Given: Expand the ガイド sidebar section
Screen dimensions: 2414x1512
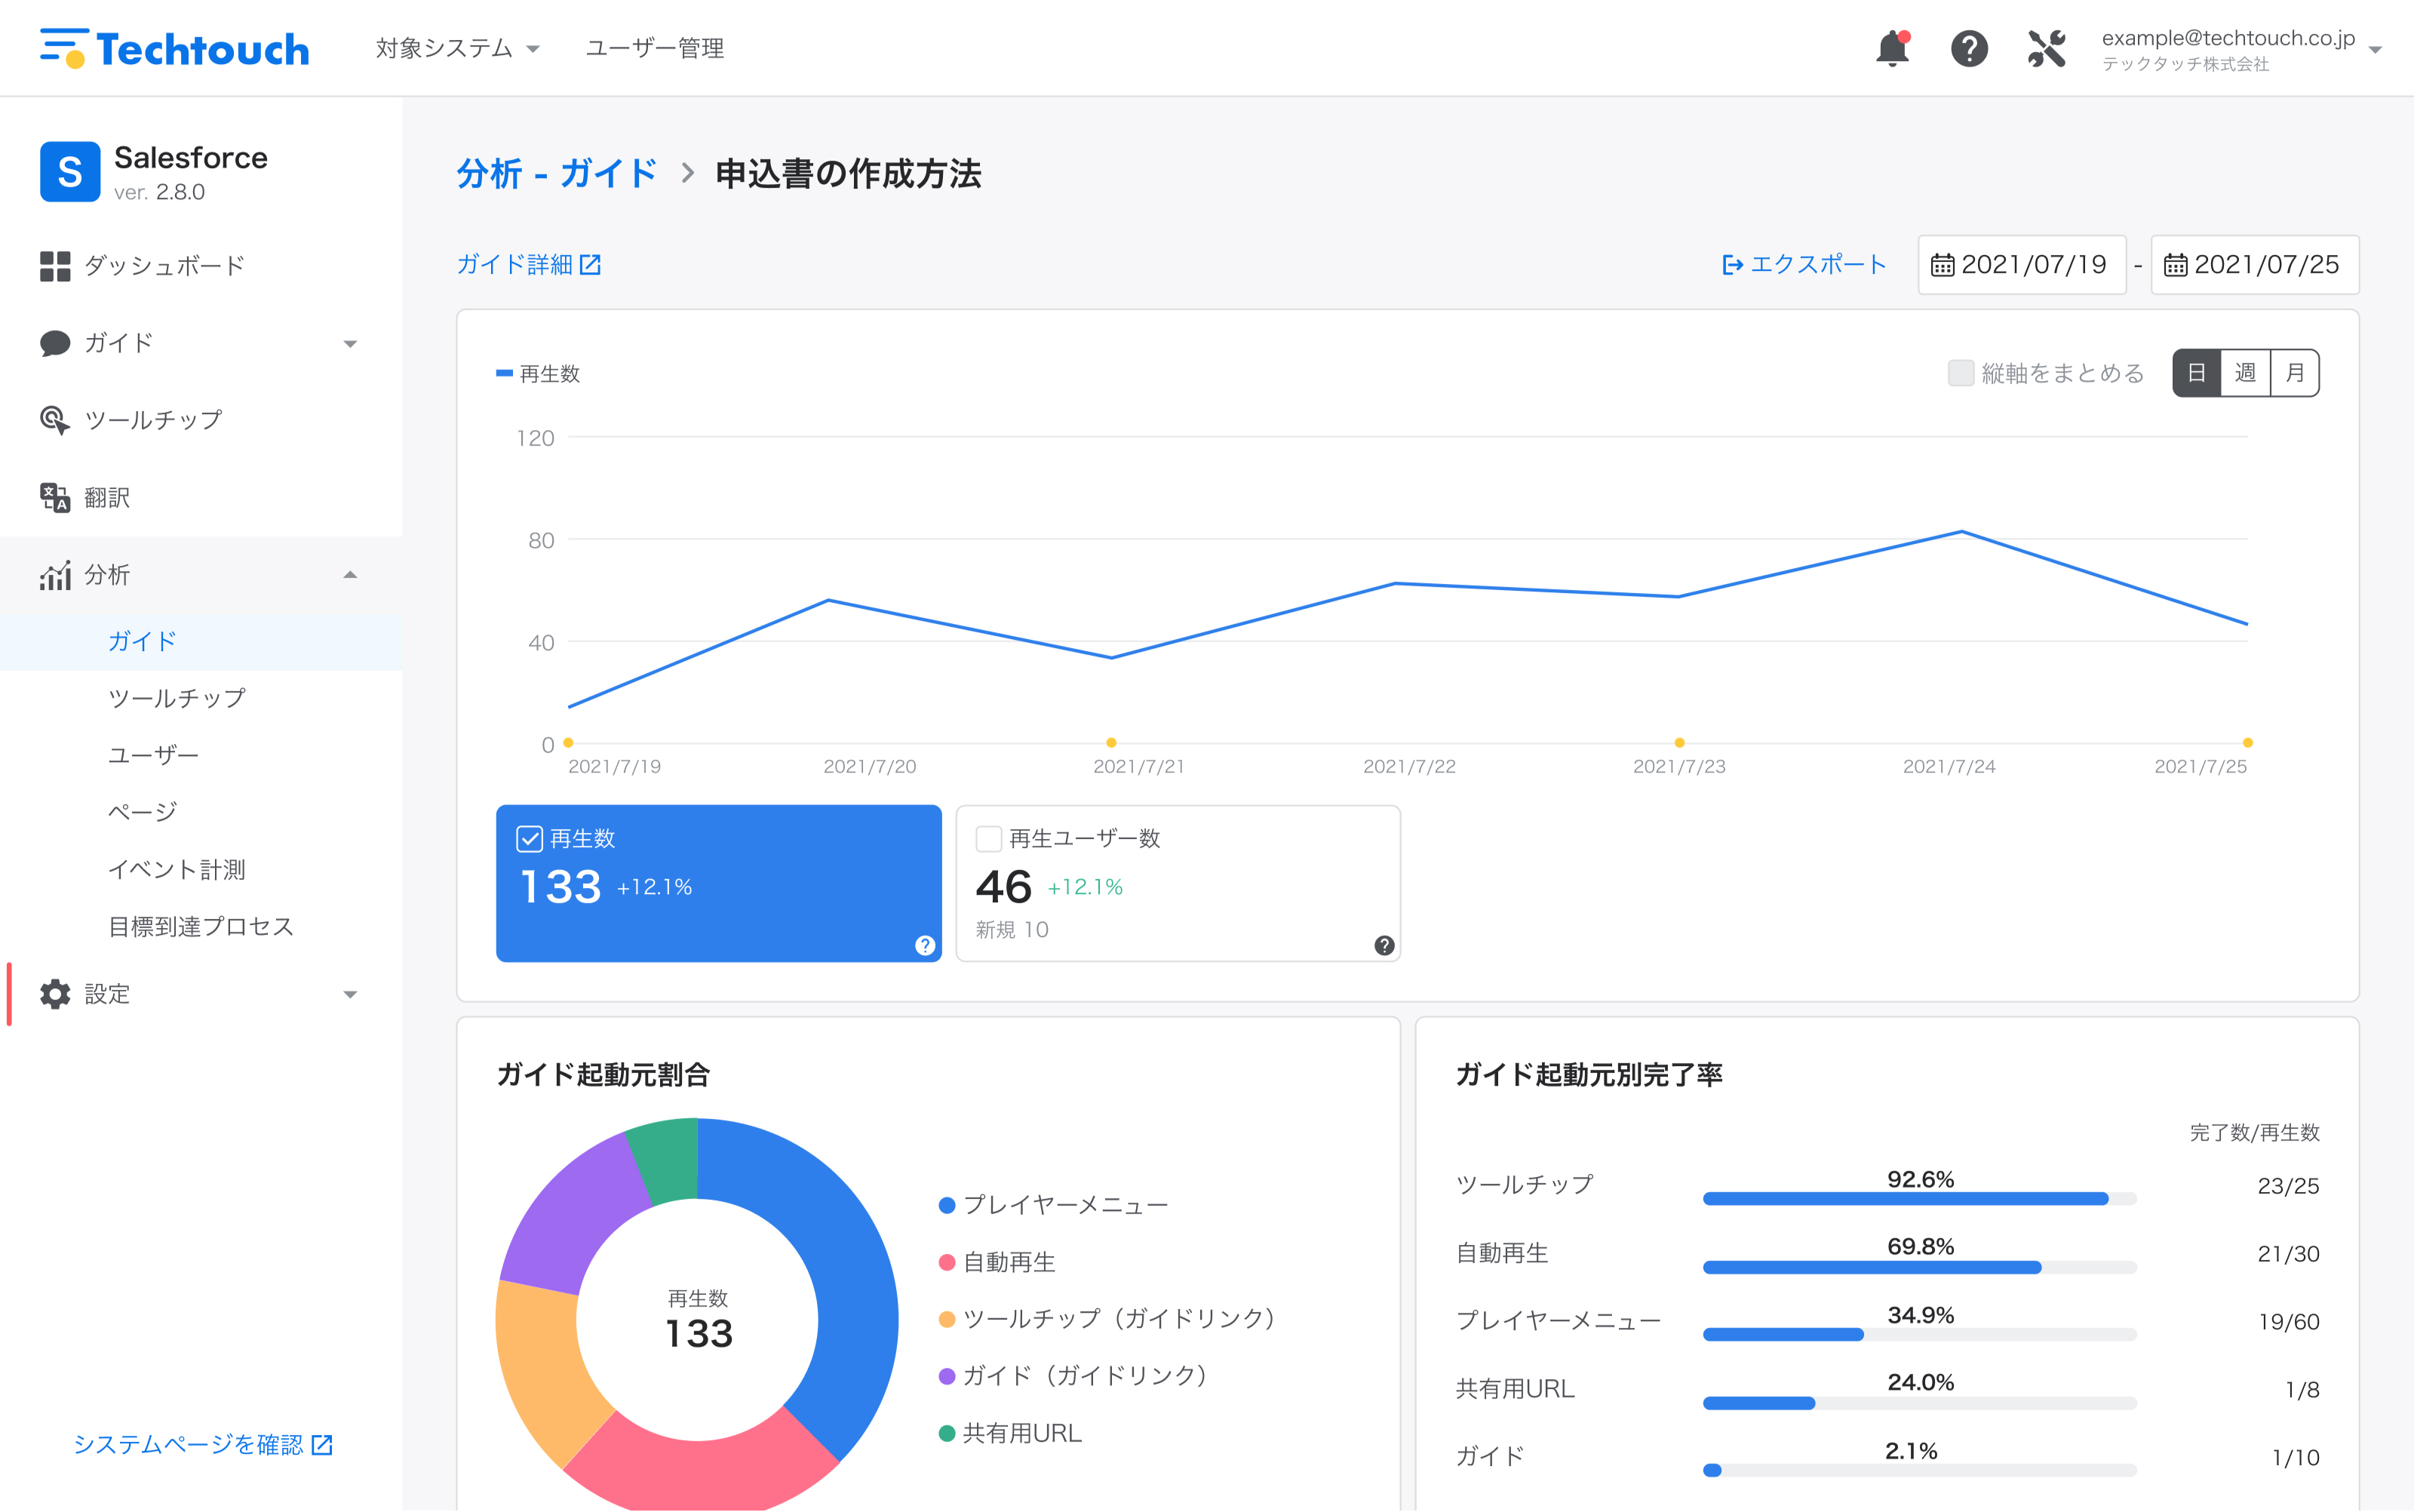Looking at the screenshot, I should [349, 343].
